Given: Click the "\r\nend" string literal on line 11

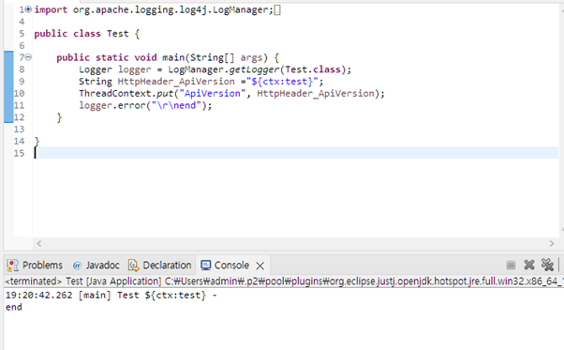Looking at the screenshot, I should 176,105.
